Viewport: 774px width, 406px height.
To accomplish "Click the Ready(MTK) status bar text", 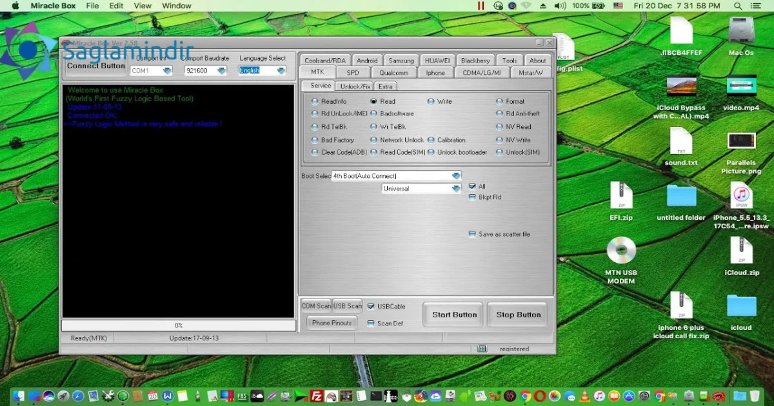I will click(89, 338).
